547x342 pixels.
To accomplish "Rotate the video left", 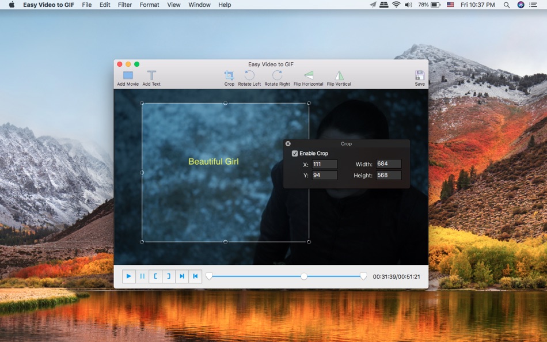I will [249, 76].
